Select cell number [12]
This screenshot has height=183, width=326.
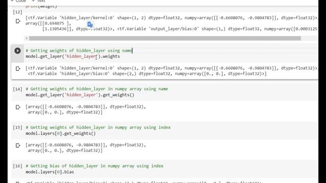[x=17, y=12]
